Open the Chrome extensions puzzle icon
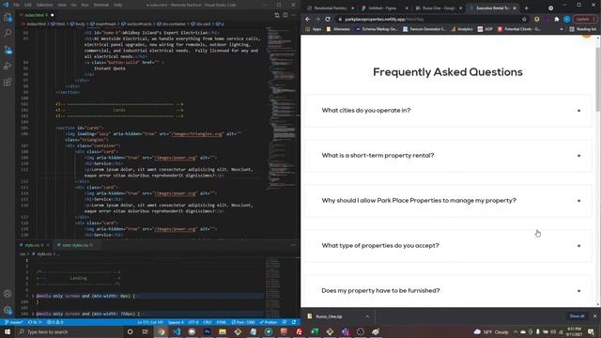This screenshot has width=601, height=338. [557, 19]
